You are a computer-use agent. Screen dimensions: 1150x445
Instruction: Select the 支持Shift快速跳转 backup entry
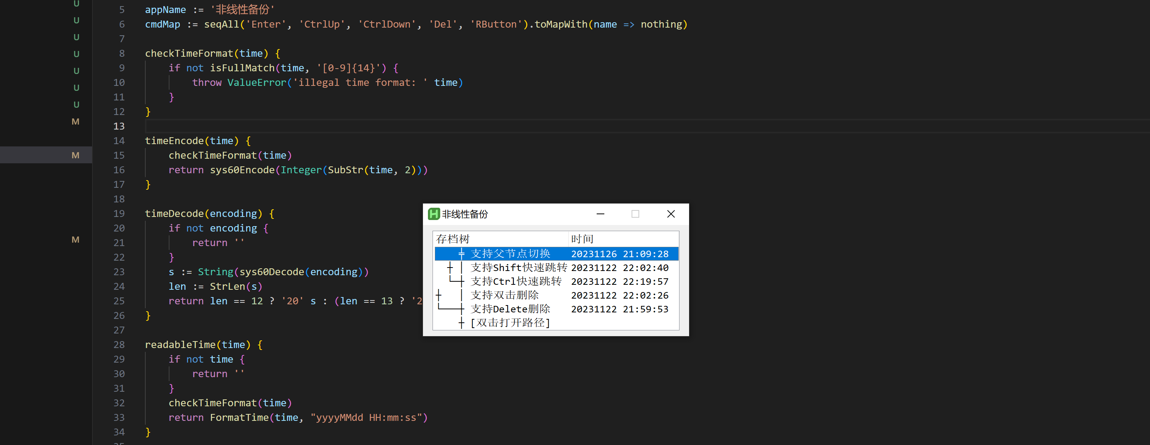click(x=518, y=268)
